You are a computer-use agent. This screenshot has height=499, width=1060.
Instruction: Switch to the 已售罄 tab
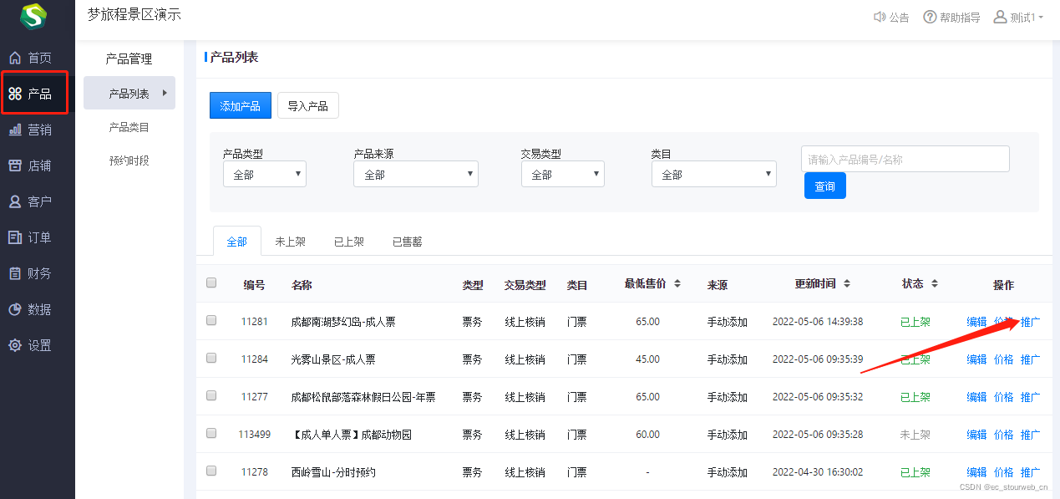pos(408,242)
